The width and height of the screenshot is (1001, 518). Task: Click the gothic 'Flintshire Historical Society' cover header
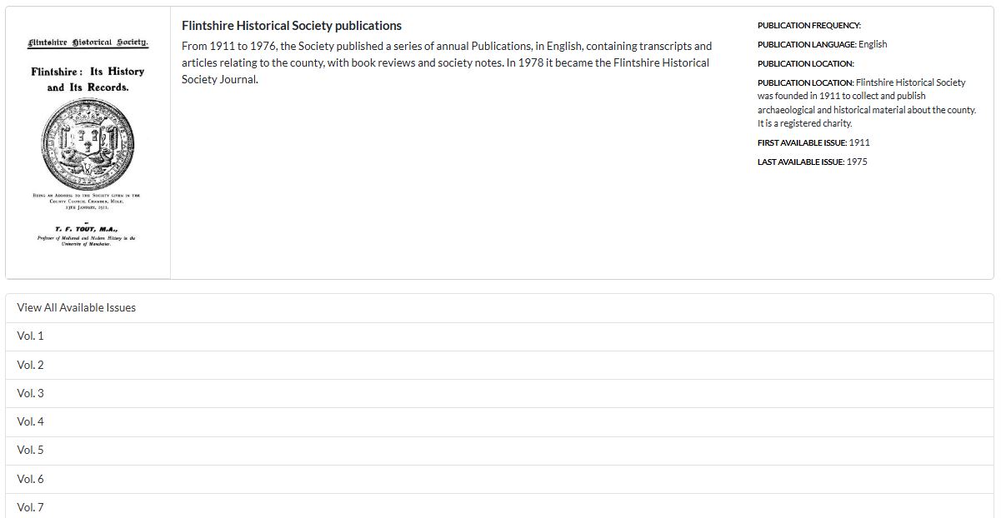click(88, 42)
